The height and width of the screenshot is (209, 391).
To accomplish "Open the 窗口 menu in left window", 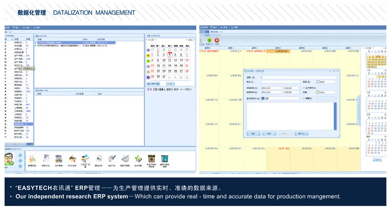I will pyautogui.click(x=16, y=27).
